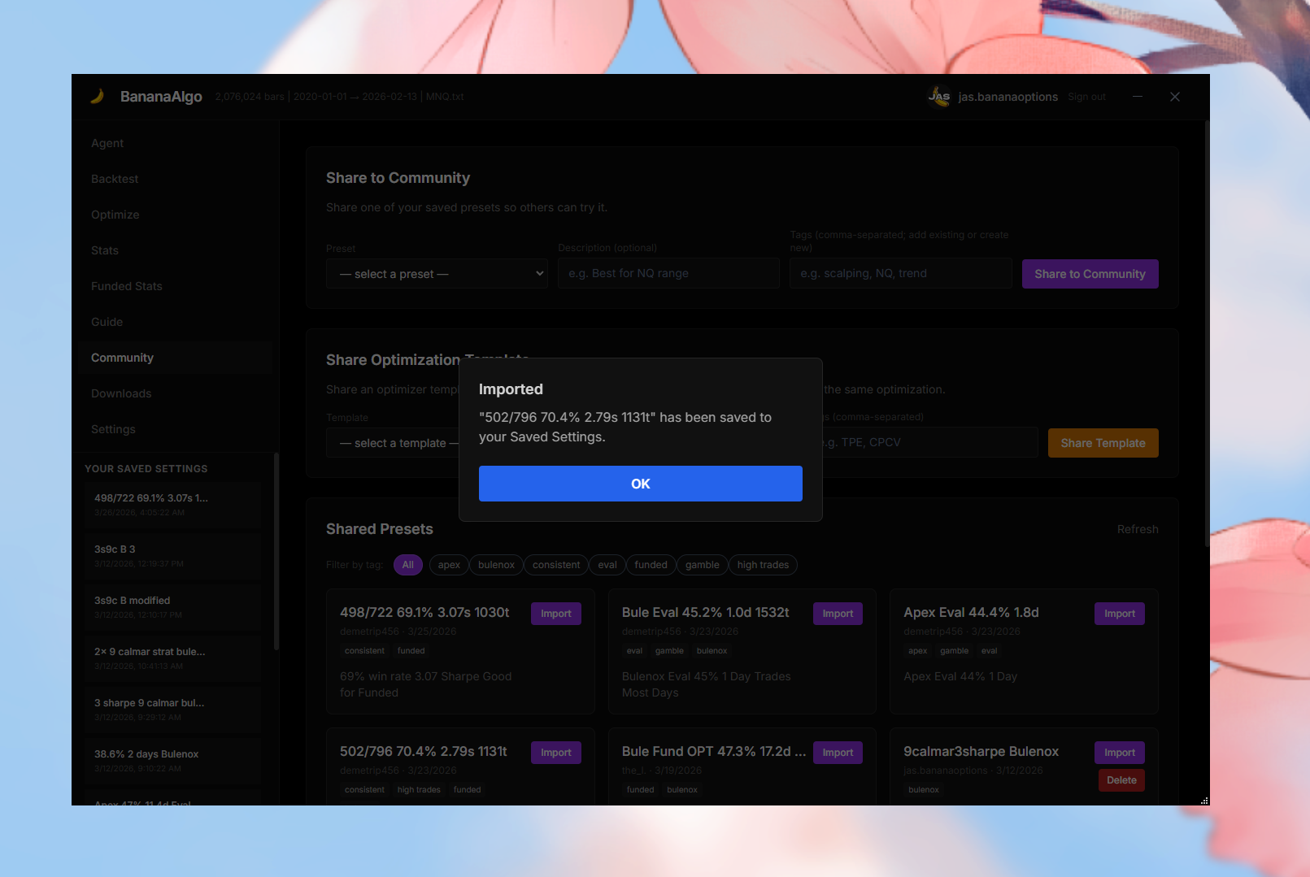1310x877 pixels.
Task: Open the preset selection dropdown
Action: pyautogui.click(x=437, y=273)
